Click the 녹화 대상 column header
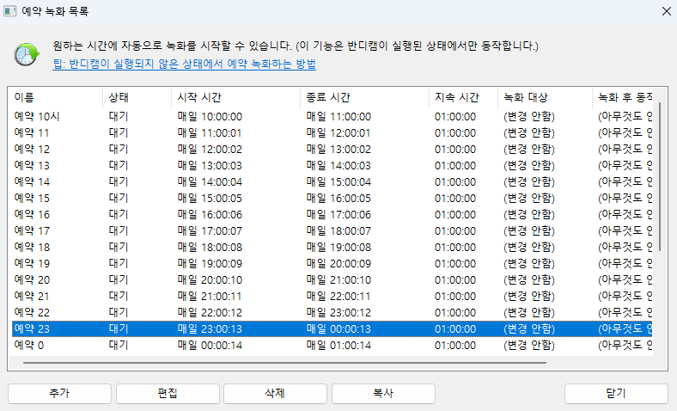The width and height of the screenshot is (677, 411). coord(543,97)
